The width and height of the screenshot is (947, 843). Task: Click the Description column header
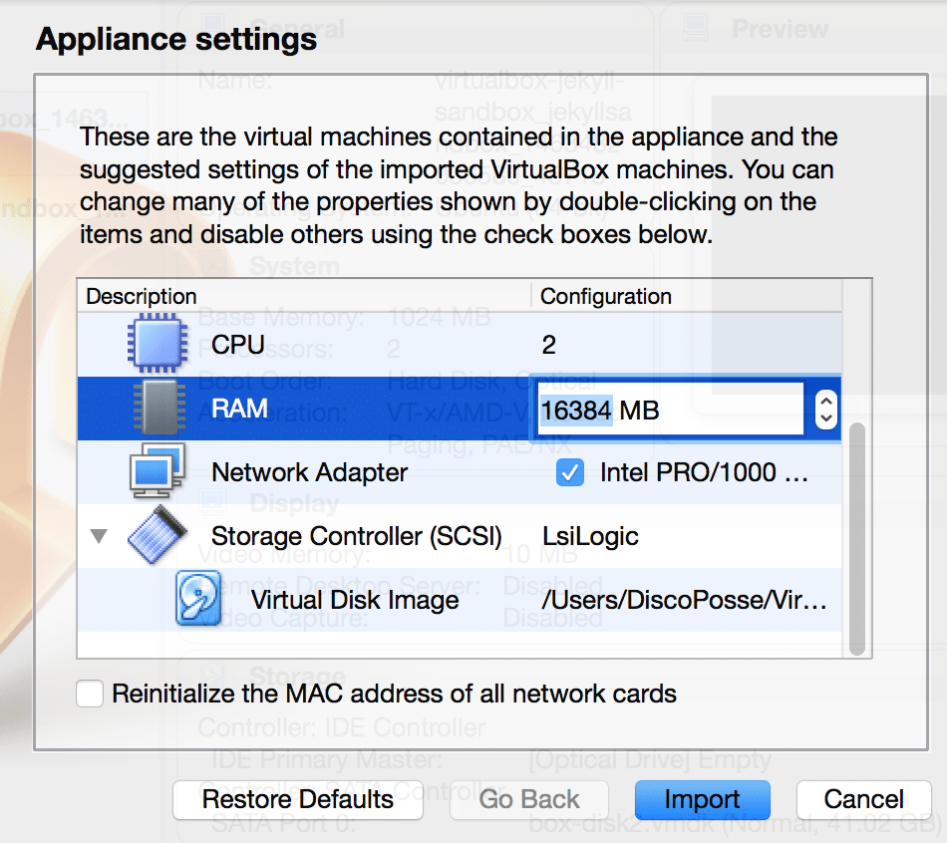[x=142, y=296]
